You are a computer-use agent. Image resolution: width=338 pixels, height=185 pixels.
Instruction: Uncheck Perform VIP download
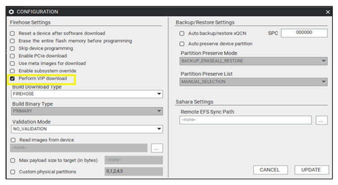pyautogui.click(x=13, y=79)
